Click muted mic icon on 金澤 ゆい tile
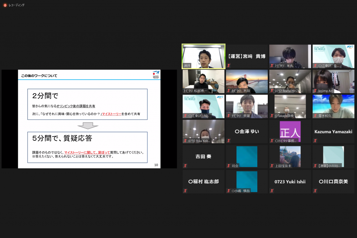Screen dimensions: 357x238 click(x=229, y=141)
